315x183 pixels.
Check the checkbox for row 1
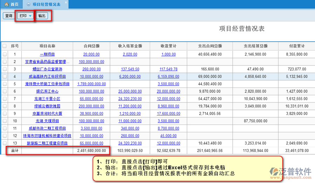point(5,55)
